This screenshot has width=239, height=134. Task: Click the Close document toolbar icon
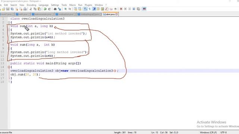coord(16,9)
